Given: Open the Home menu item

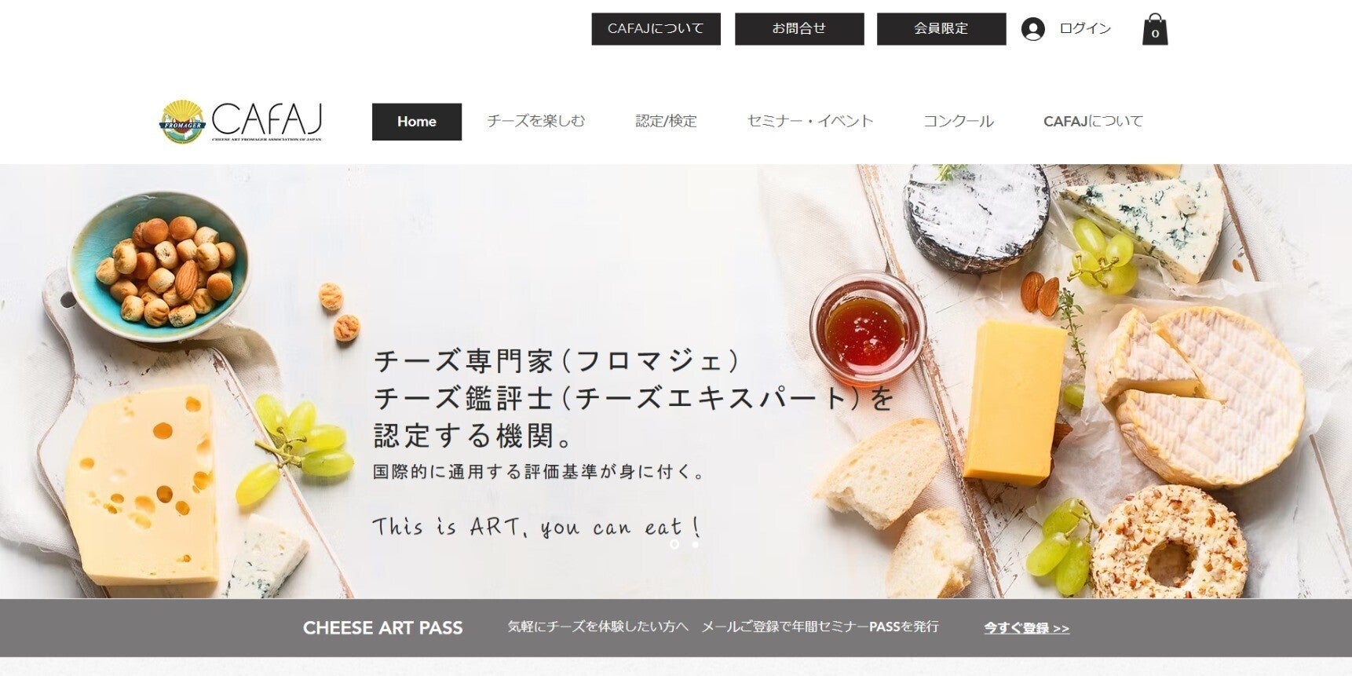Looking at the screenshot, I should click(417, 122).
